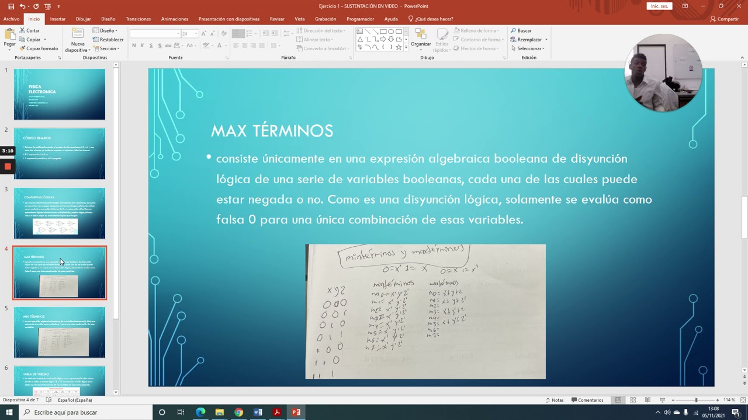Start slideshow from status bar icon

click(x=662, y=400)
